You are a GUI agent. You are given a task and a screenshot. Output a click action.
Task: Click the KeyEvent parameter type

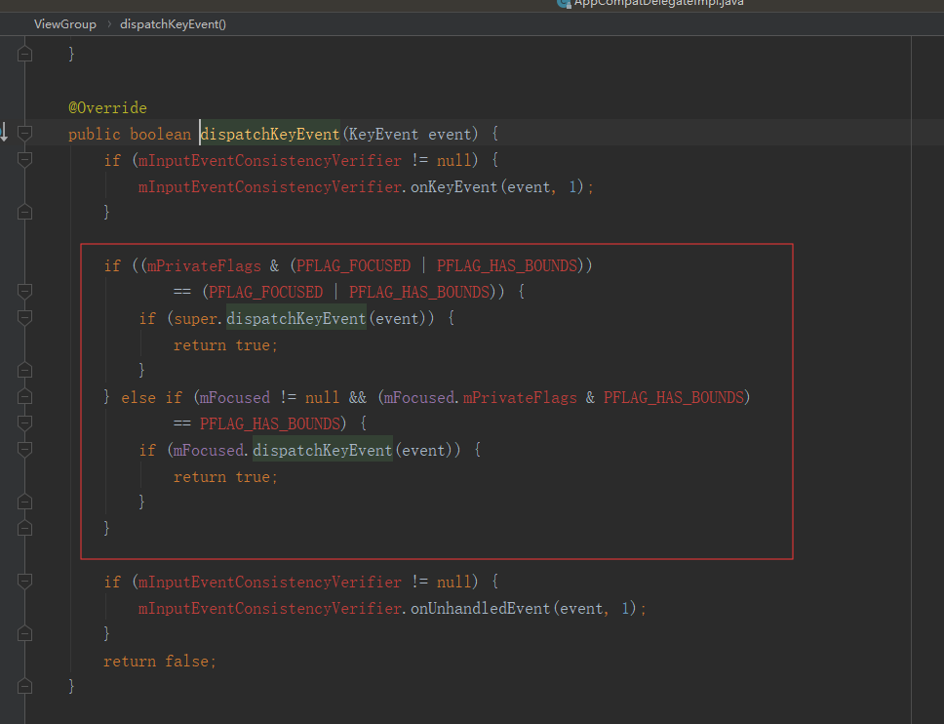(x=383, y=135)
